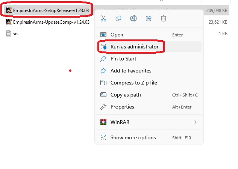Click the path icon beside Copy as path
The width and height of the screenshot is (238, 169).
pyautogui.click(x=103, y=95)
